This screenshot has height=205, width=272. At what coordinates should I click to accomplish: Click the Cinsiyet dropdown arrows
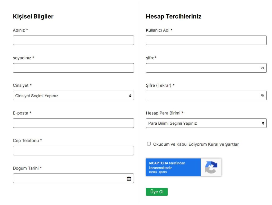tap(130, 95)
